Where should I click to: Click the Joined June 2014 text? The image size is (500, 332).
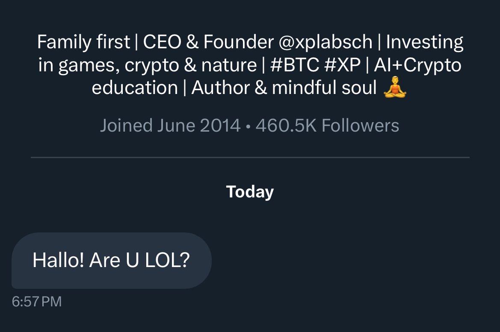(170, 126)
